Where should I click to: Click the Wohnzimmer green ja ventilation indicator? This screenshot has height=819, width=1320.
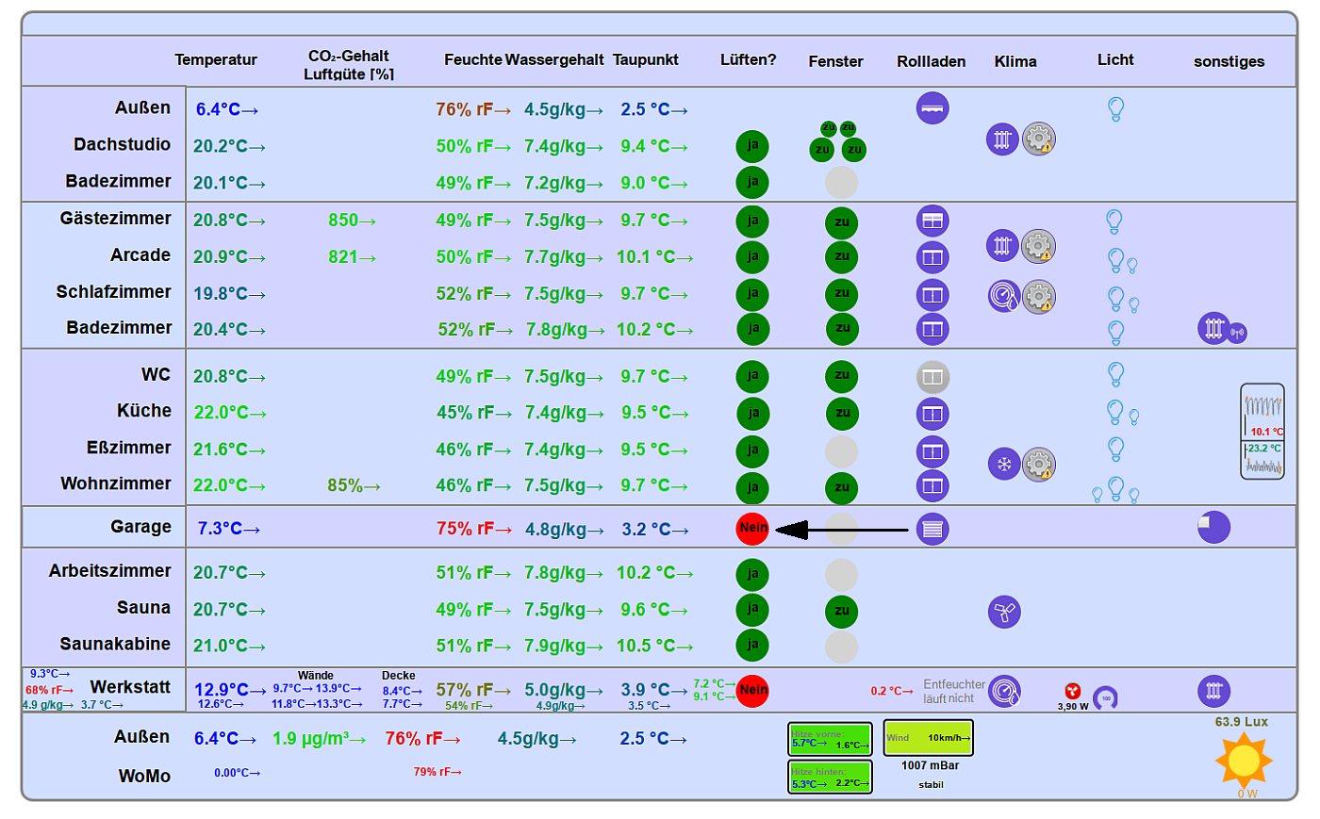(x=752, y=487)
